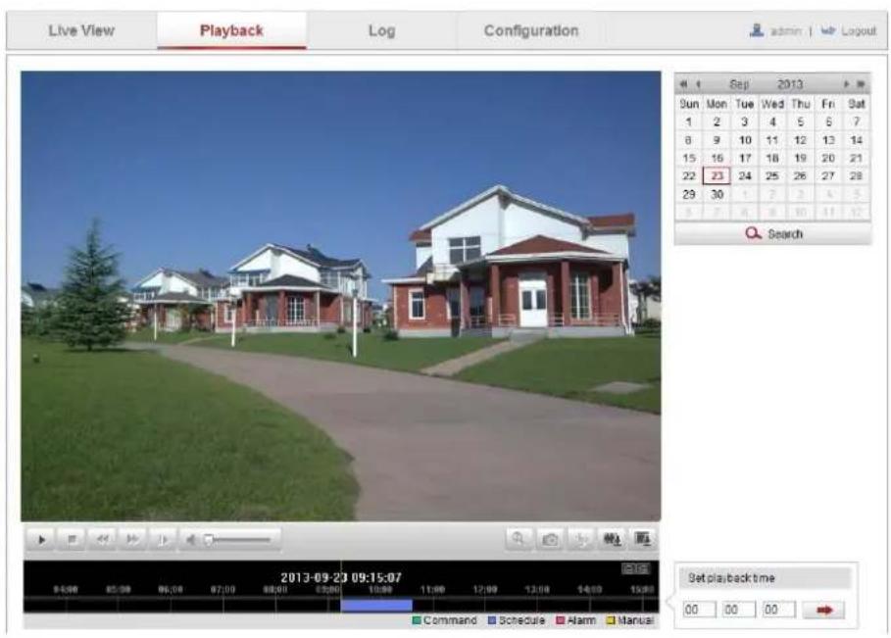Click the blue Schedule recording segment on timeline
Viewport: 891px width, 638px height.
click(376, 606)
